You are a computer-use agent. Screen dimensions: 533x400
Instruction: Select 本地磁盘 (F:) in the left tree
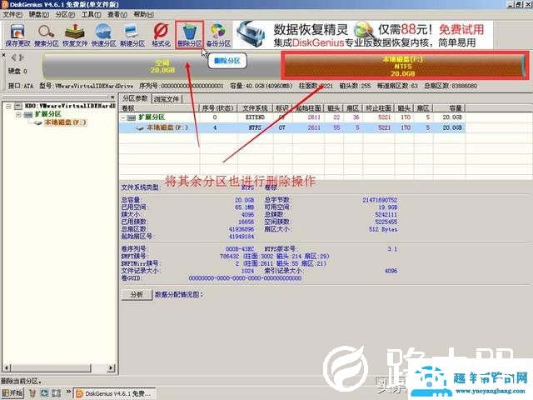click(x=65, y=122)
